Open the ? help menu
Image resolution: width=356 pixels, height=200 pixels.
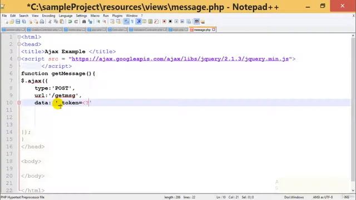point(142,16)
